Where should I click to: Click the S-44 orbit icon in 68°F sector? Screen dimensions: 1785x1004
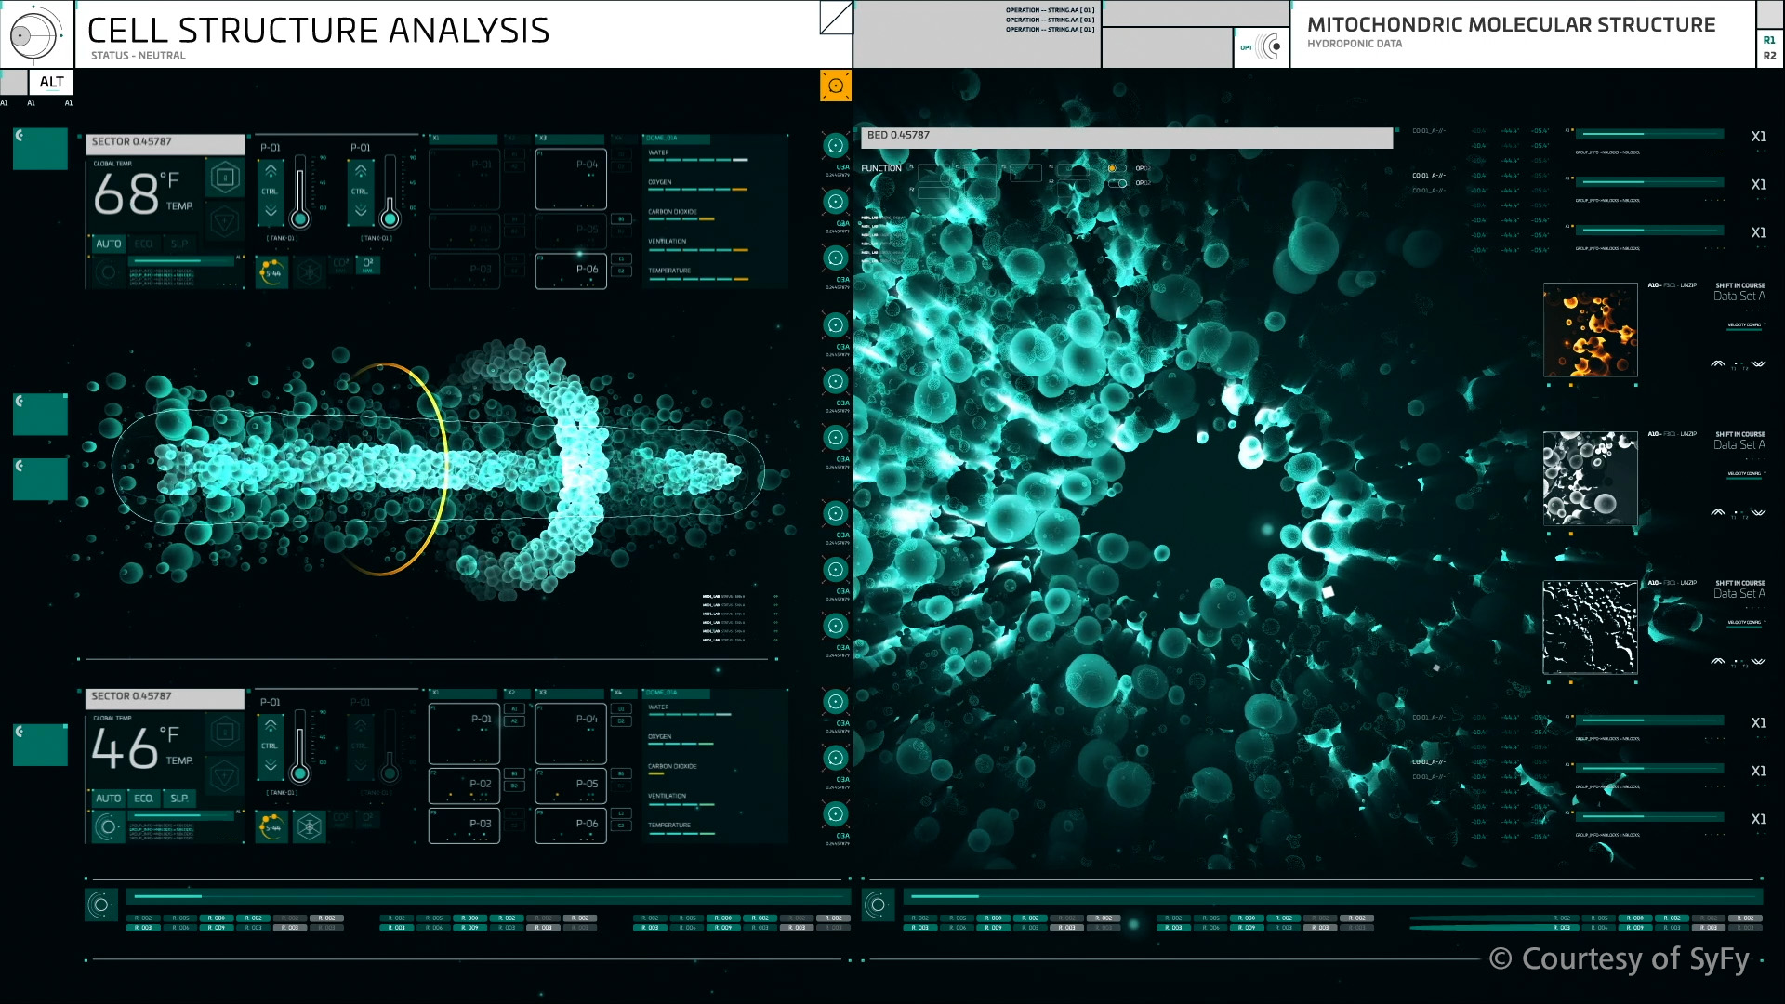point(272,272)
